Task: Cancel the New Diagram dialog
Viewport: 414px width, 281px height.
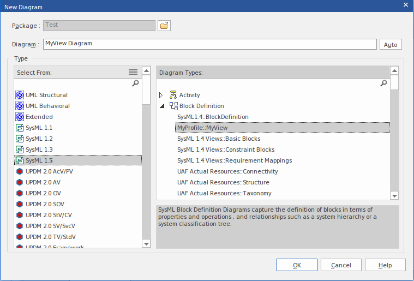Action: tap(341, 265)
